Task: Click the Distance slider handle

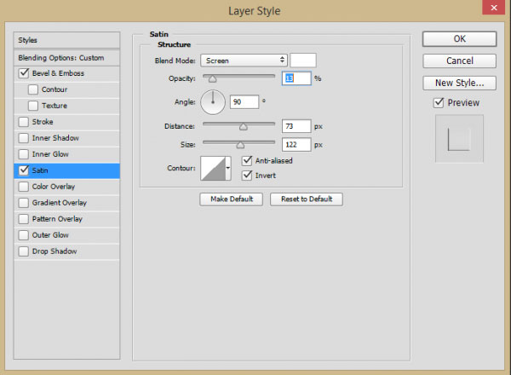Action: [243, 126]
